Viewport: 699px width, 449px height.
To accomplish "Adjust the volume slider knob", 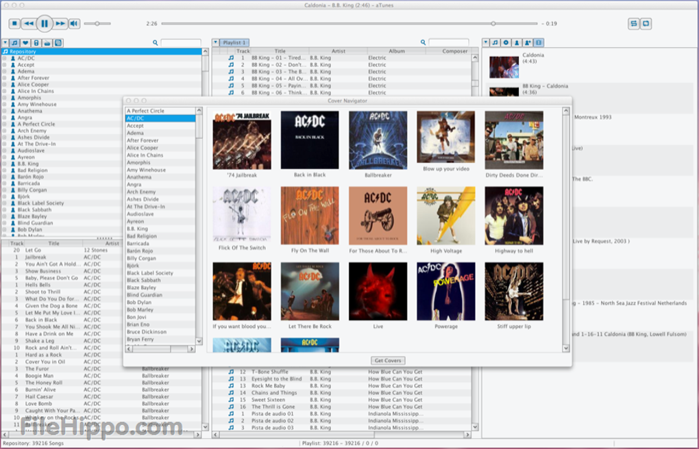I will [x=97, y=23].
